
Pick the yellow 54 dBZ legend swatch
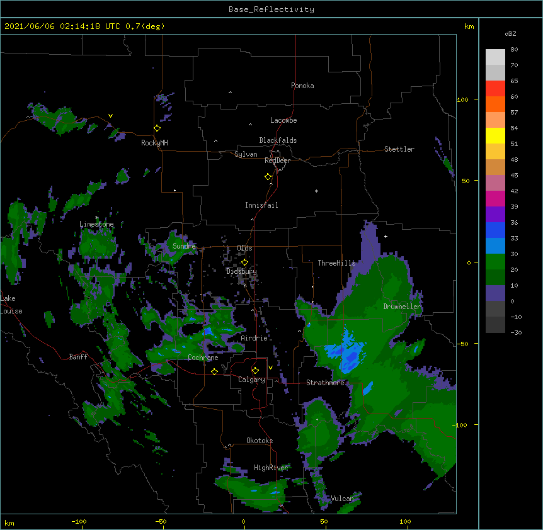pyautogui.click(x=495, y=135)
